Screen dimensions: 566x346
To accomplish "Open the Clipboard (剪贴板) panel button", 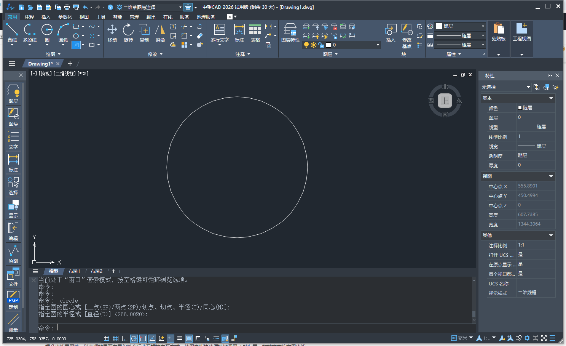I will coord(499,33).
